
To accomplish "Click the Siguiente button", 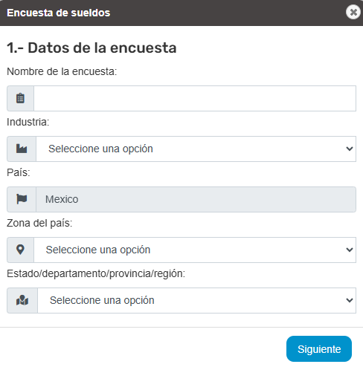I will pyautogui.click(x=319, y=348).
